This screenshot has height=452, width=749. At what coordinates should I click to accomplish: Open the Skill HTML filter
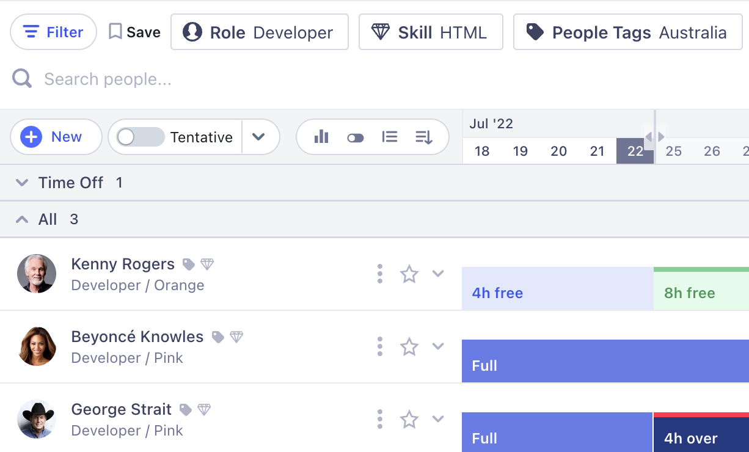pyautogui.click(x=431, y=32)
